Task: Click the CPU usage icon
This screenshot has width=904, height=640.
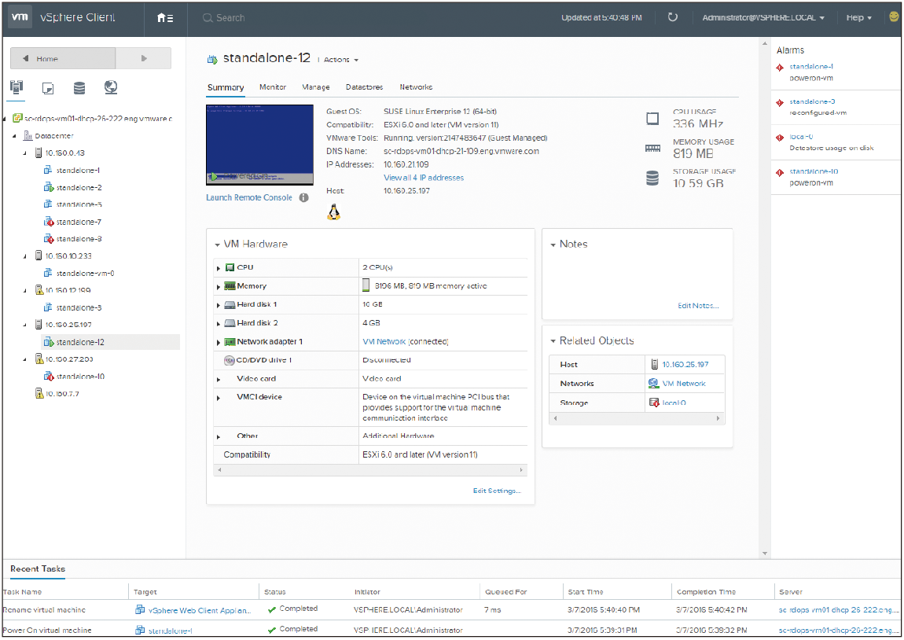Action: tap(652, 119)
